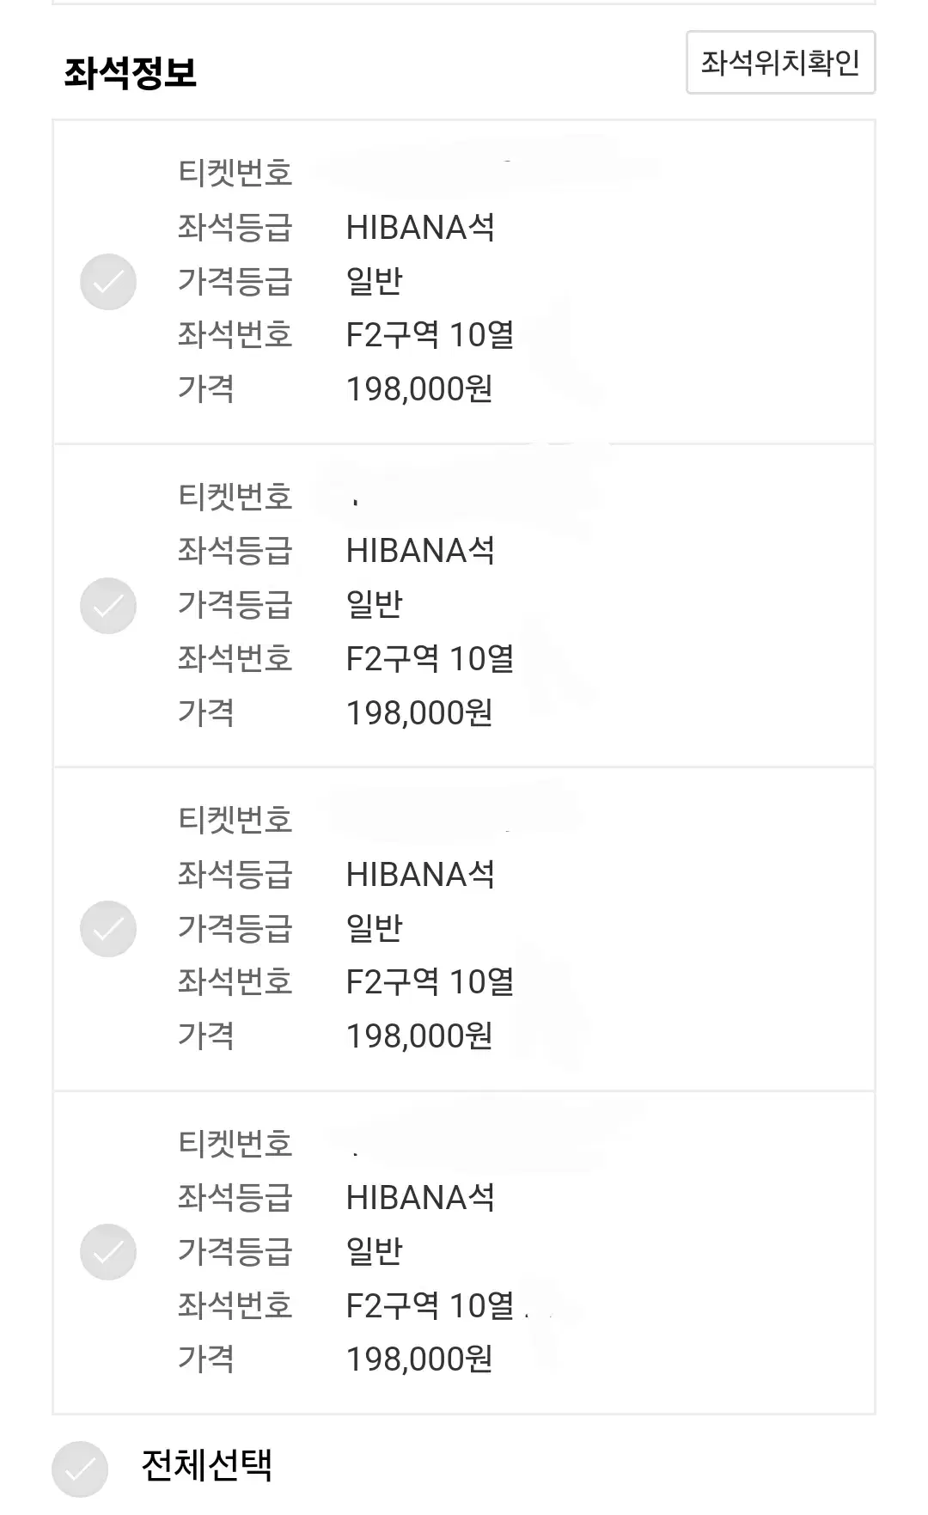This screenshot has height=1515, width=928.
Task: Click 일반 price grade in fourth ticket
Action: [x=375, y=1251]
